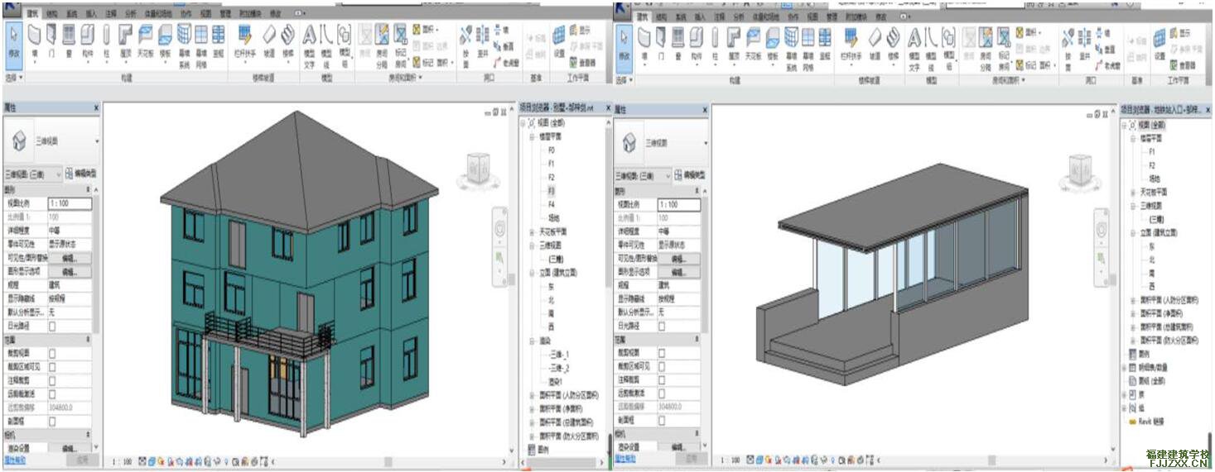The height and width of the screenshot is (472, 1215).
Task: Click 编辑类型 button in left Properties panel
Action: coord(81,175)
